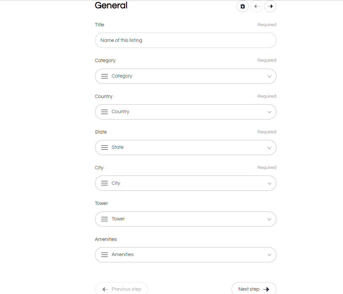This screenshot has height=294, width=343.
Task: Focus the listing Title input field
Action: pyautogui.click(x=185, y=40)
